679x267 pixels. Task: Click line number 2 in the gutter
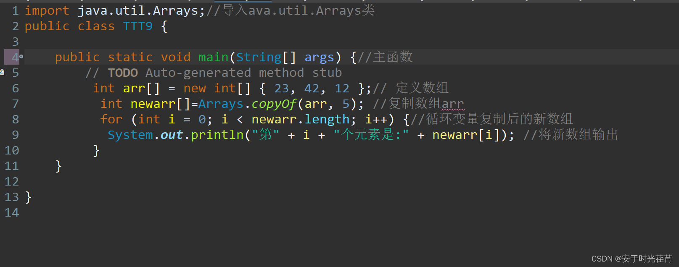(16, 26)
